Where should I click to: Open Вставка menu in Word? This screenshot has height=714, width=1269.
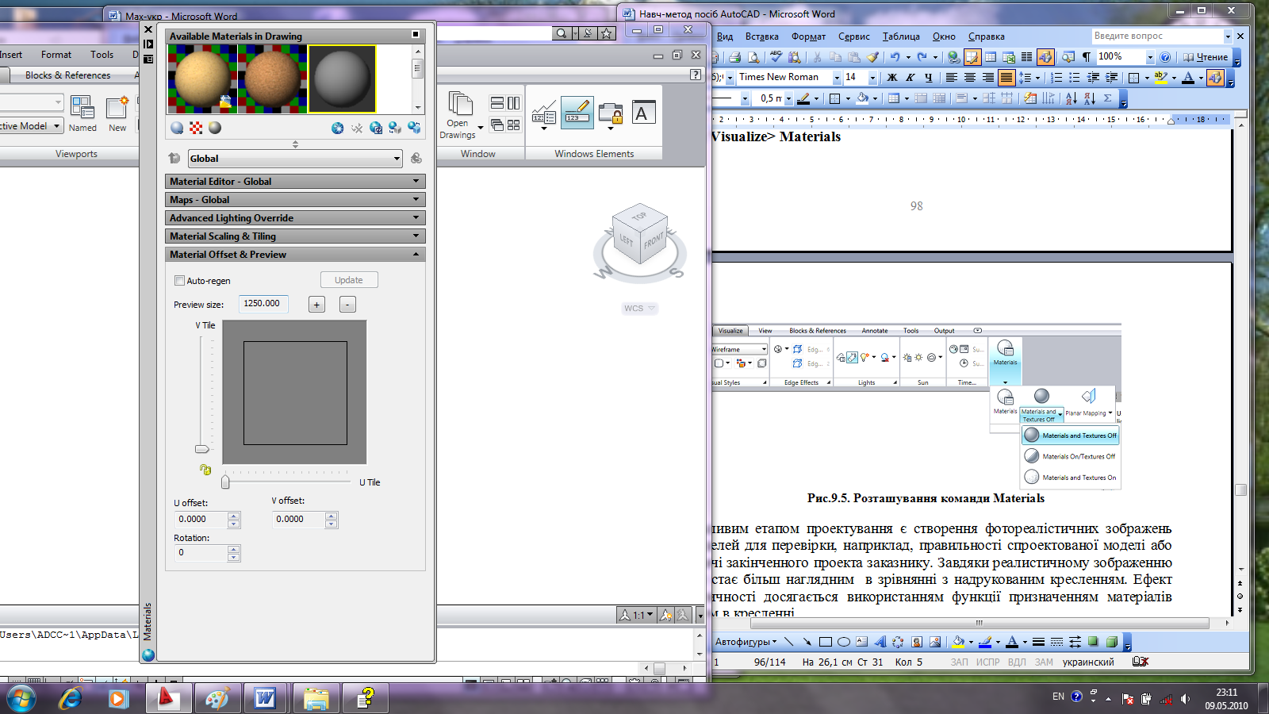[761, 36]
